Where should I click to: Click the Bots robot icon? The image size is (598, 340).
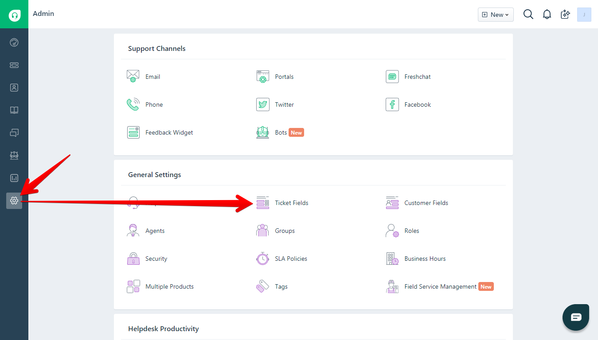[263, 132]
